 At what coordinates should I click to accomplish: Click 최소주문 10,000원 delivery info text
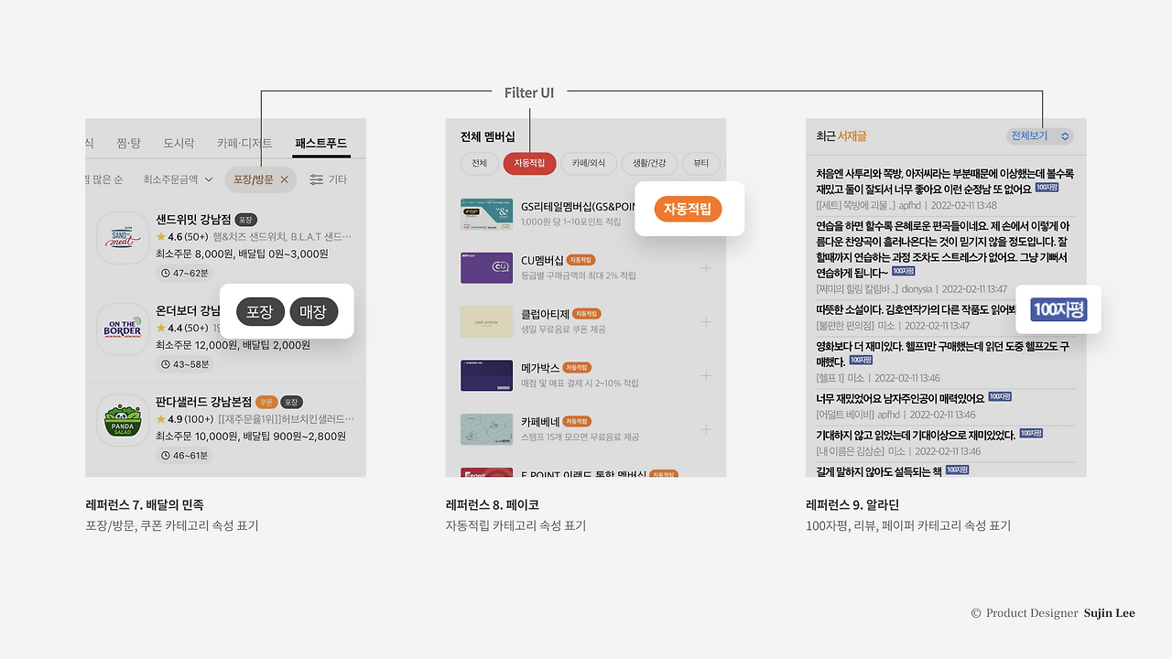click(x=251, y=437)
